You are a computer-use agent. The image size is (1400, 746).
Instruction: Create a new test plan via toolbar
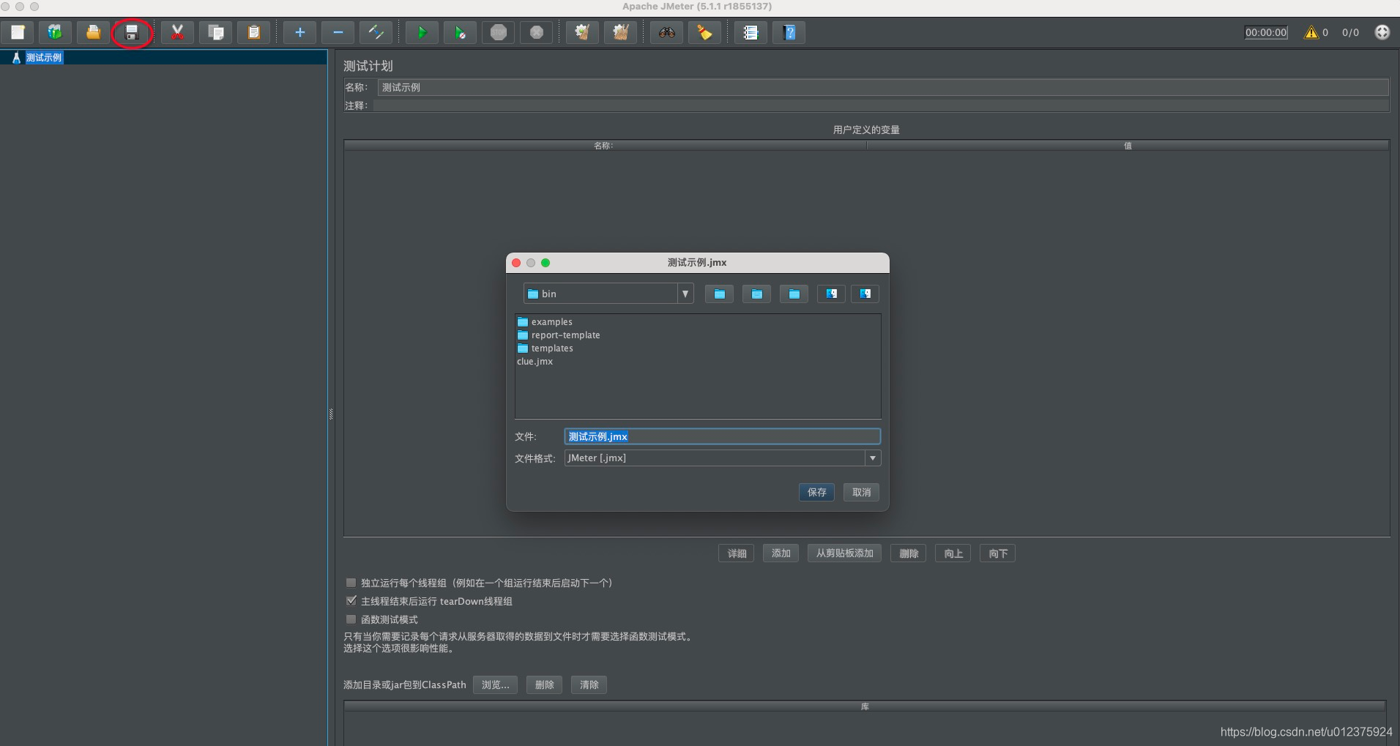(x=18, y=32)
